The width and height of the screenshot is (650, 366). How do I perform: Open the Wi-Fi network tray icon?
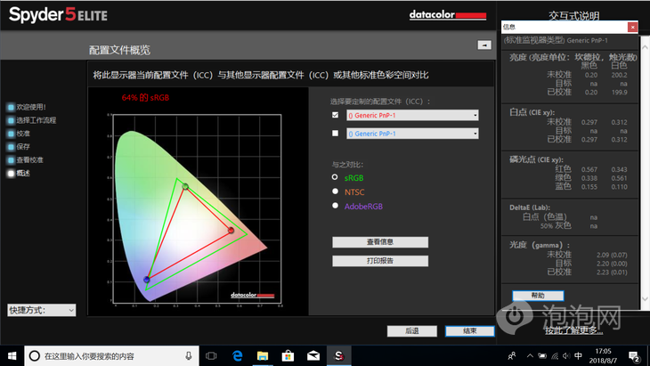[x=555, y=355]
